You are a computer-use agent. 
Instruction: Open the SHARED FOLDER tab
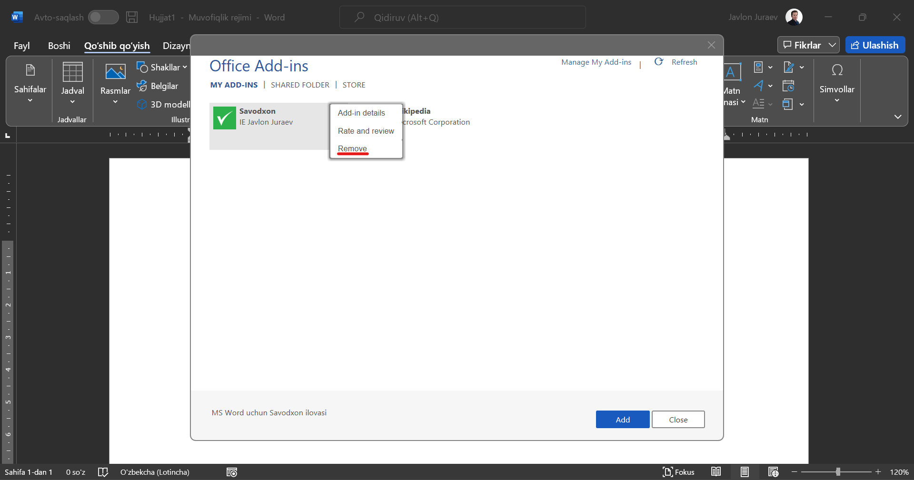point(300,85)
